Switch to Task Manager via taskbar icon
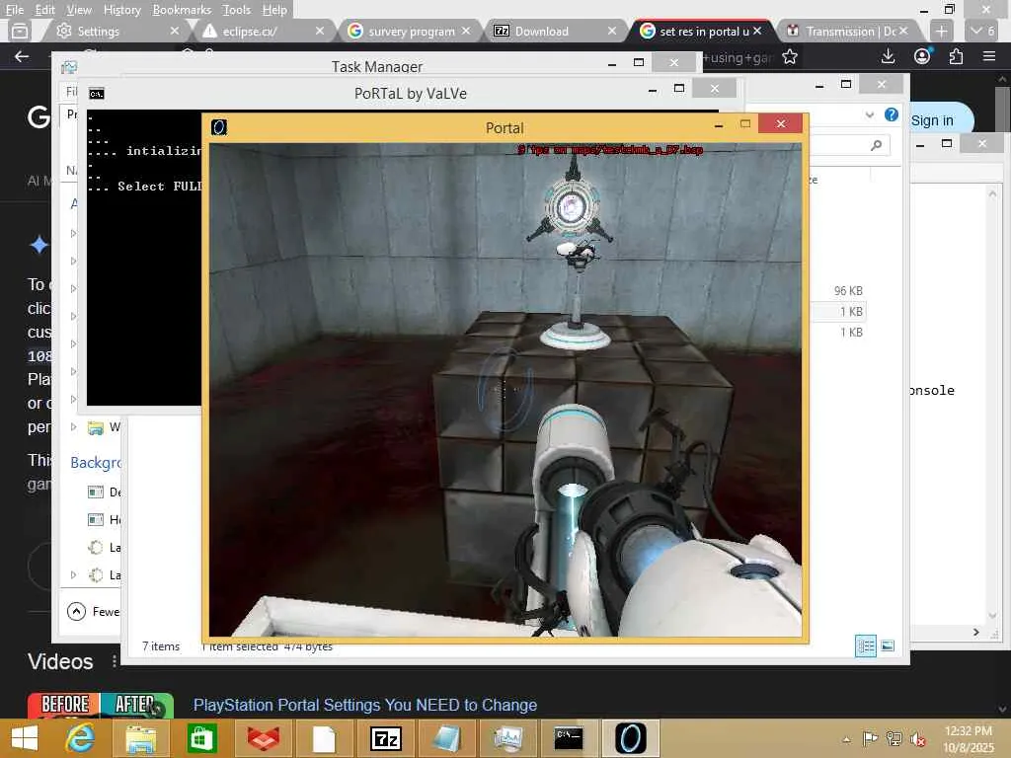Image resolution: width=1011 pixels, height=758 pixels. [x=508, y=738]
